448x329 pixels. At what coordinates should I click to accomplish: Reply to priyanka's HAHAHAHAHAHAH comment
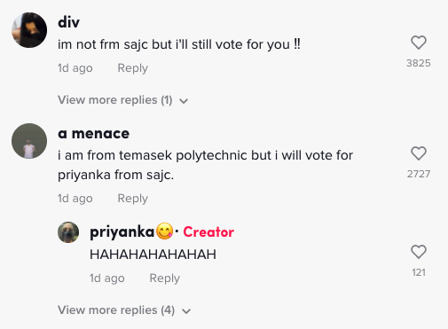click(165, 278)
